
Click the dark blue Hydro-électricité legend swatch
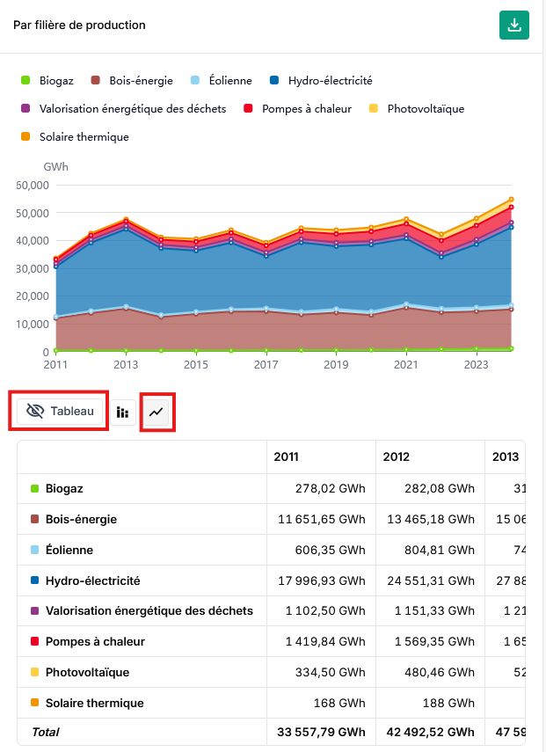274,80
